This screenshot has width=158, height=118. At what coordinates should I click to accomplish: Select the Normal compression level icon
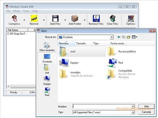(x=34, y=18)
